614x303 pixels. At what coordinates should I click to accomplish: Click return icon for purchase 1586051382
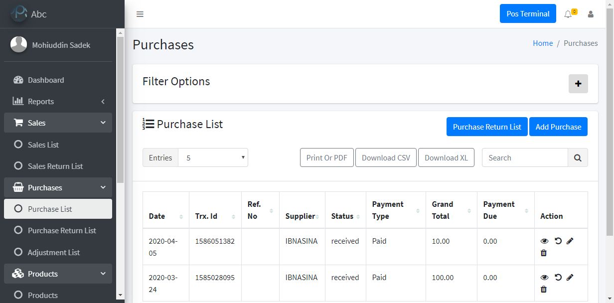tap(558, 241)
